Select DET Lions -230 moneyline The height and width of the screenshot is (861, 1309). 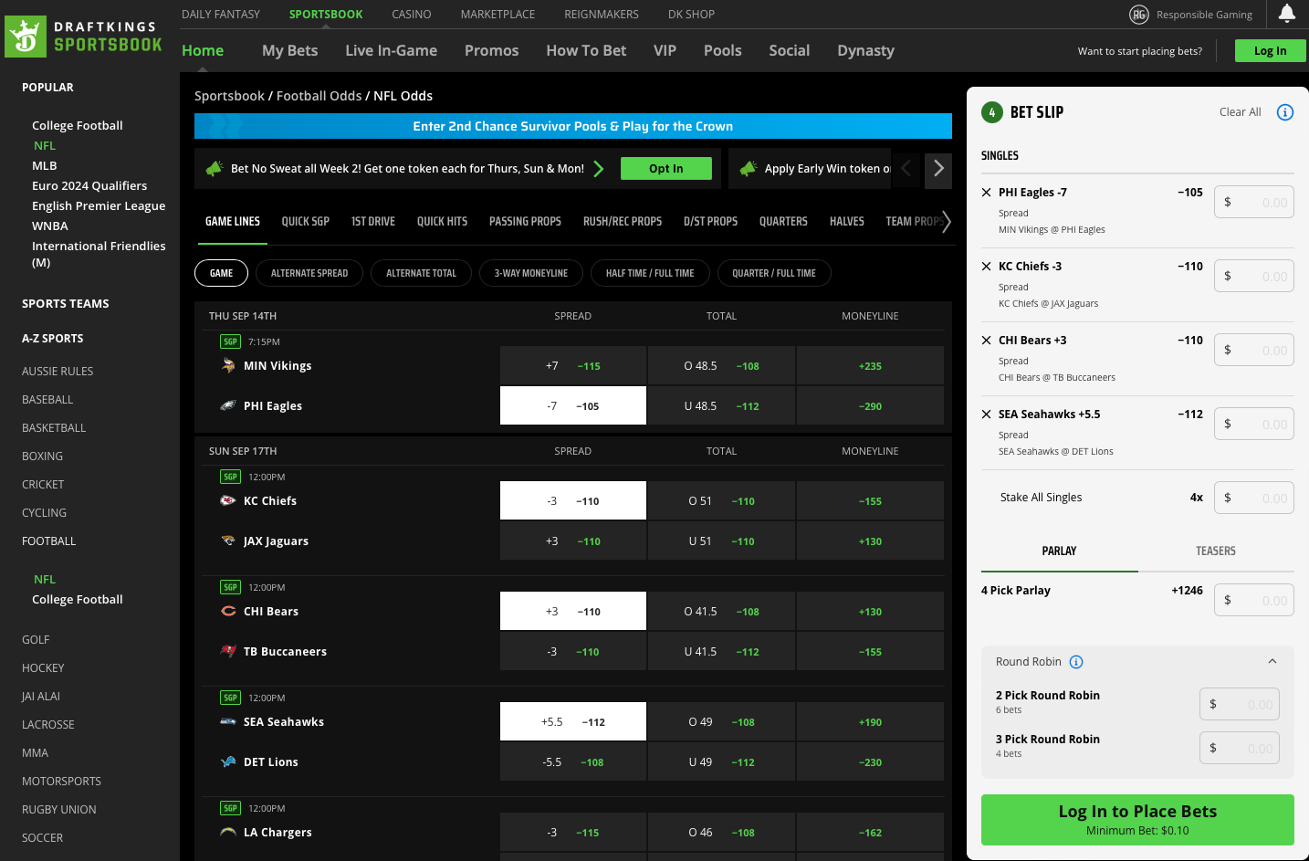(x=870, y=761)
